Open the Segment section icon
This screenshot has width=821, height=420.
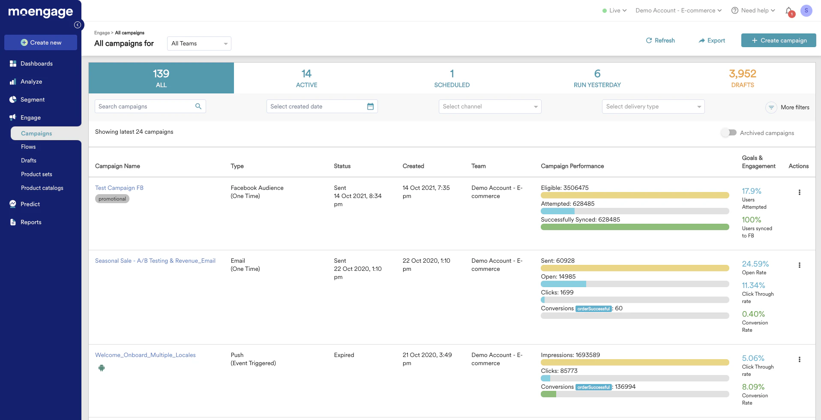[x=13, y=99]
